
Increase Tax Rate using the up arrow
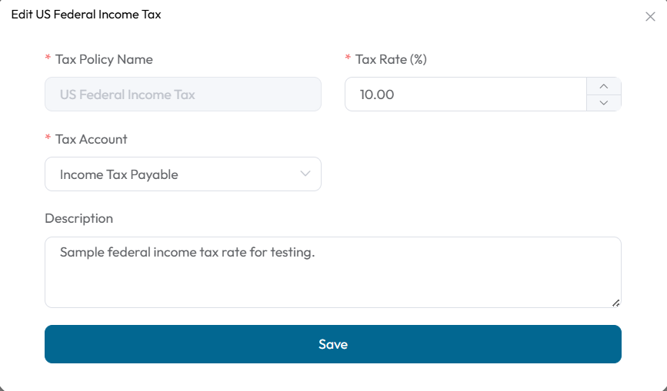click(x=604, y=86)
